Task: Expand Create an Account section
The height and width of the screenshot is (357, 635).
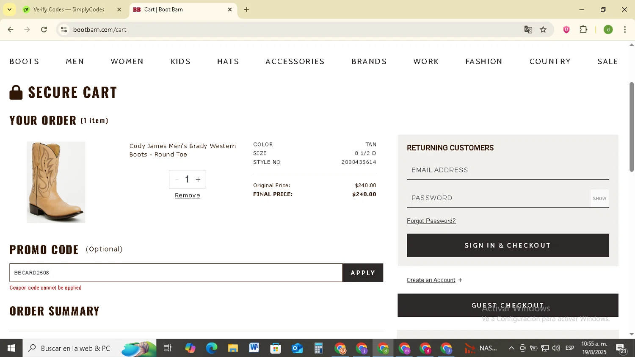Action: pos(434,280)
